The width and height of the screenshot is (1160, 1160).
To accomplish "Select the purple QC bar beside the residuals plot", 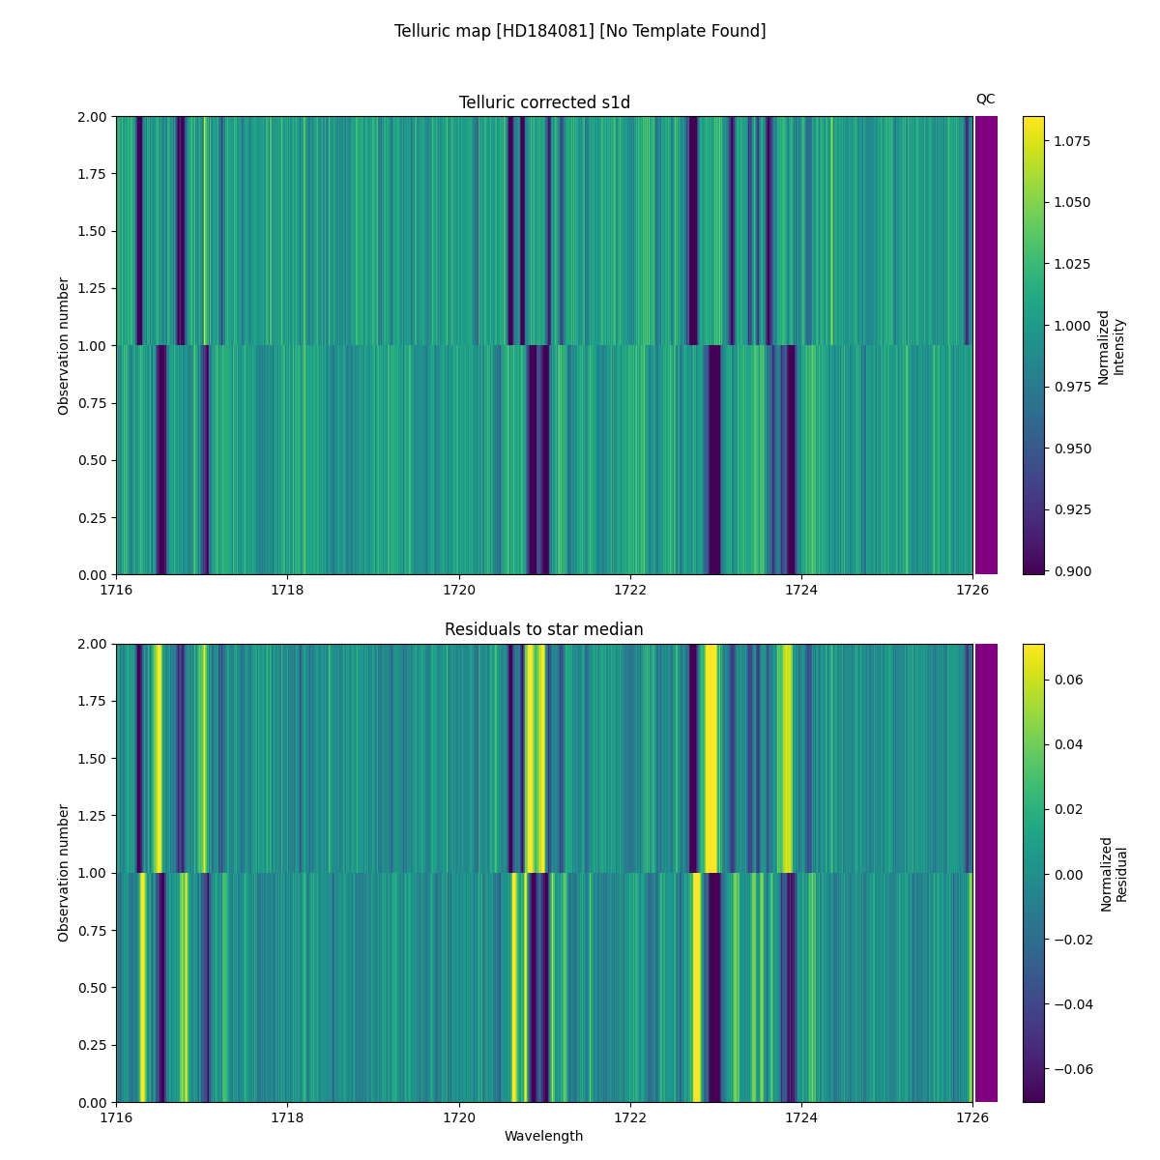I will pos(986,872).
